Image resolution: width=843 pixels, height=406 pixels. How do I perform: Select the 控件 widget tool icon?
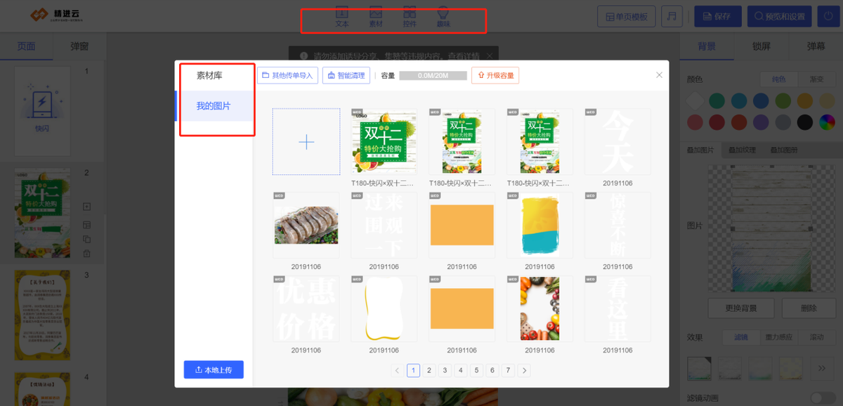[x=410, y=17]
